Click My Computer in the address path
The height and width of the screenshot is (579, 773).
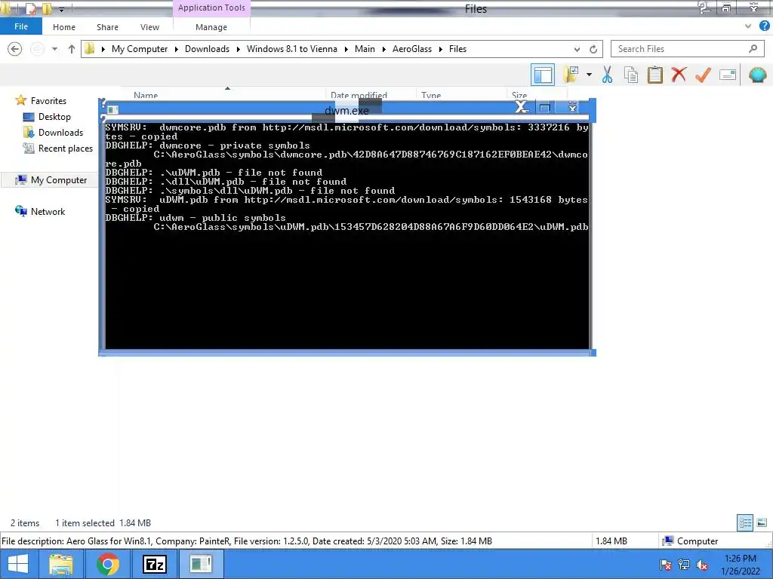point(140,49)
